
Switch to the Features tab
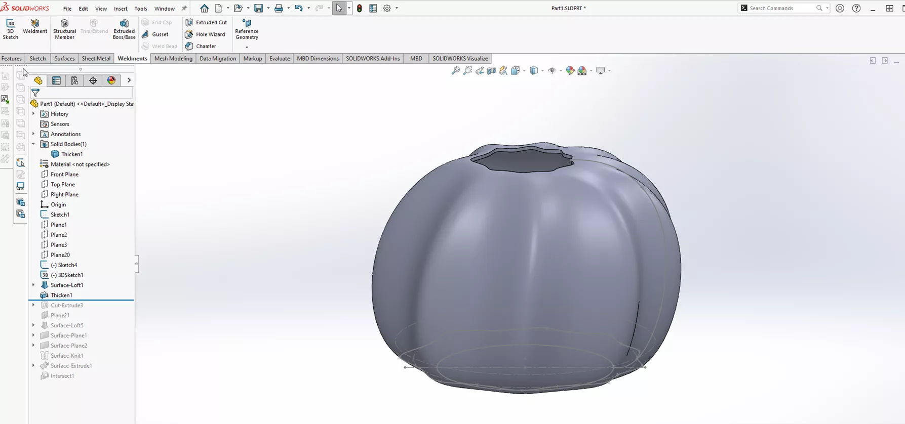click(12, 59)
